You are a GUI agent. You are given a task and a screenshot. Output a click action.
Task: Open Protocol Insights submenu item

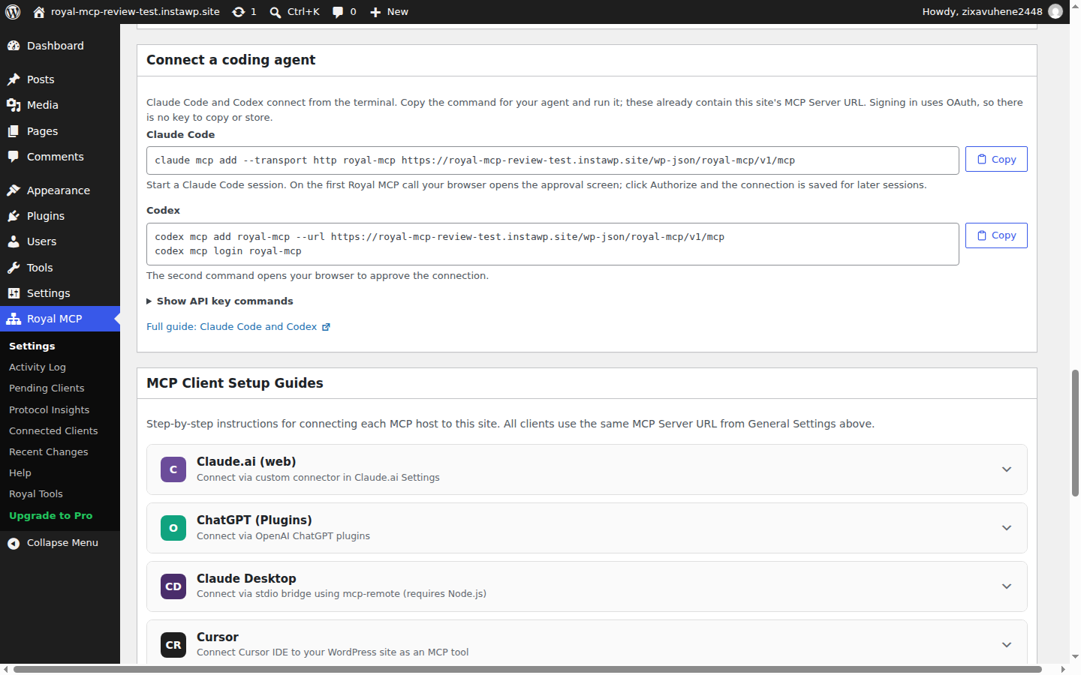click(x=49, y=410)
